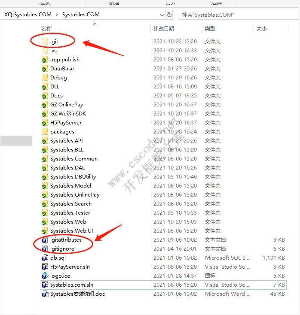Sort by 修改日期 column header
This screenshot has width=300, height=315.
[164, 29]
